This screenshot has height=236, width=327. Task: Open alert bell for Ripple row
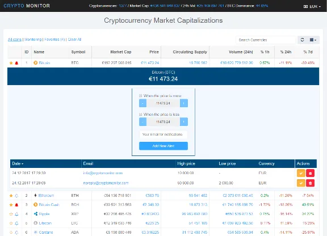[x=16, y=214]
